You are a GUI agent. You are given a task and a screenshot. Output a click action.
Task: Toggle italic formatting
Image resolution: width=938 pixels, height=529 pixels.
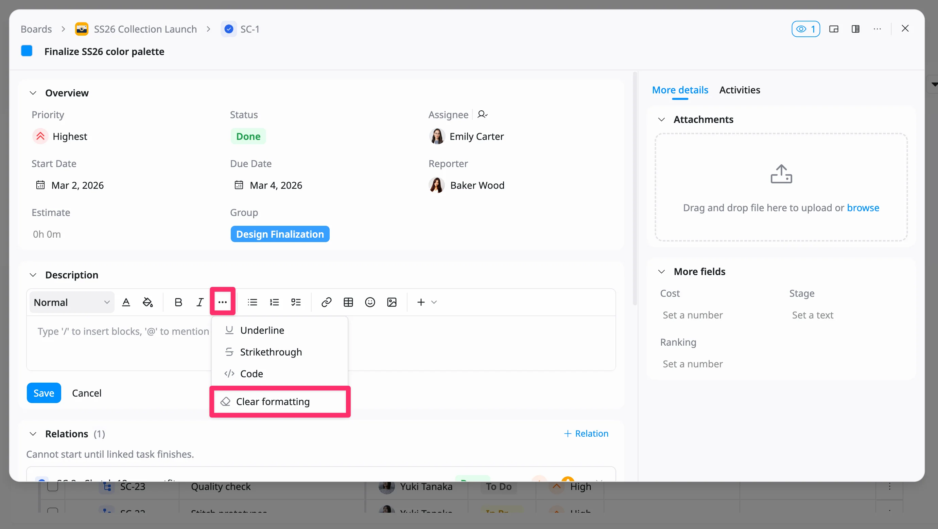[x=200, y=302]
